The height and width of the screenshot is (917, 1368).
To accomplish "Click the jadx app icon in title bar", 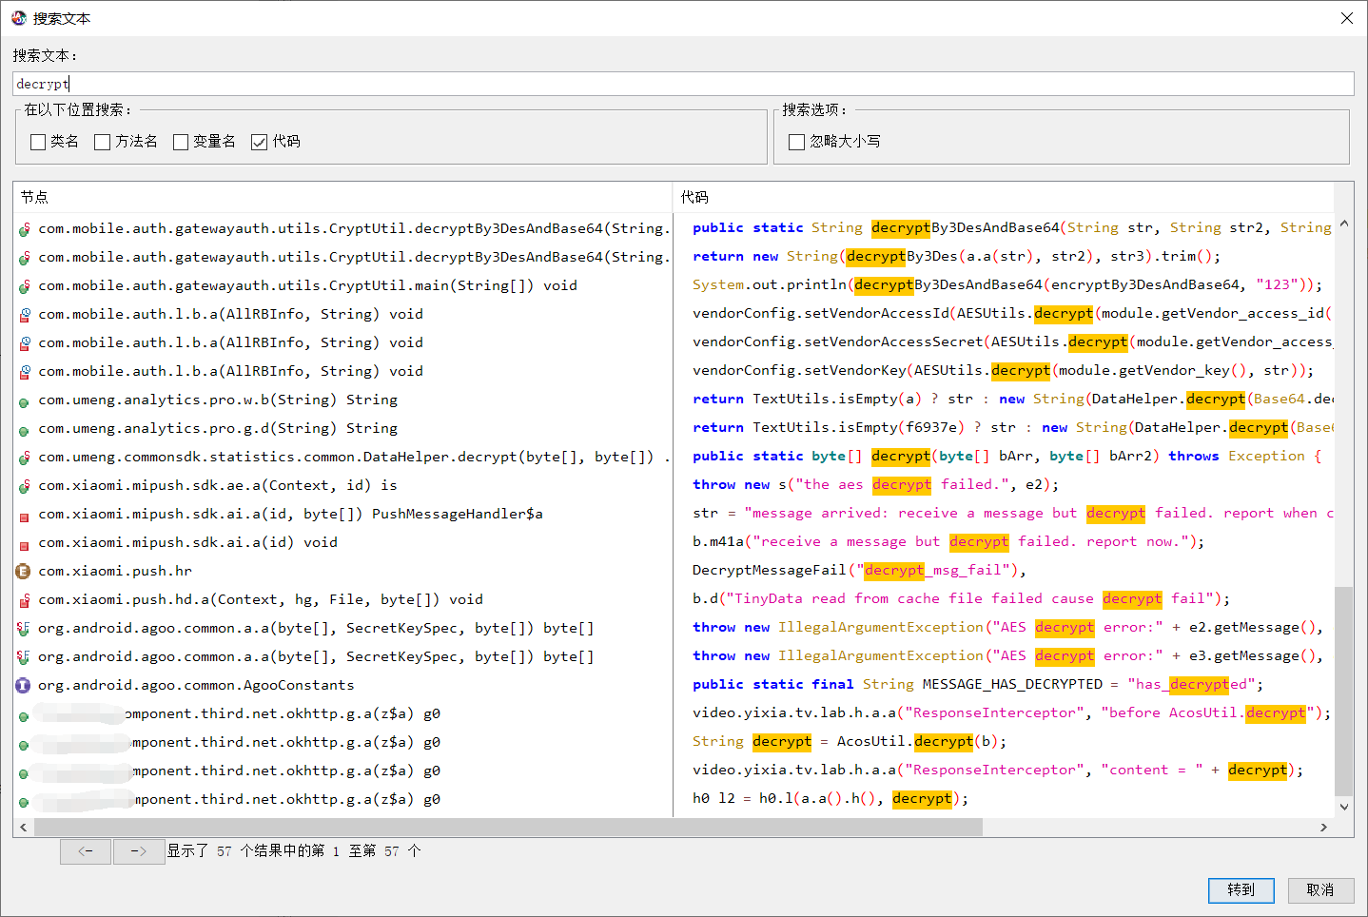I will [18, 18].
